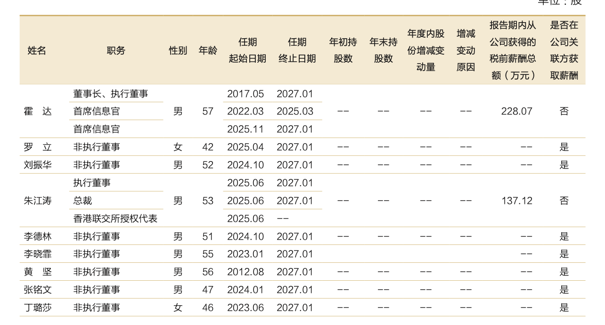Select the salary value 137.12
The image size is (605, 325).
516,201
